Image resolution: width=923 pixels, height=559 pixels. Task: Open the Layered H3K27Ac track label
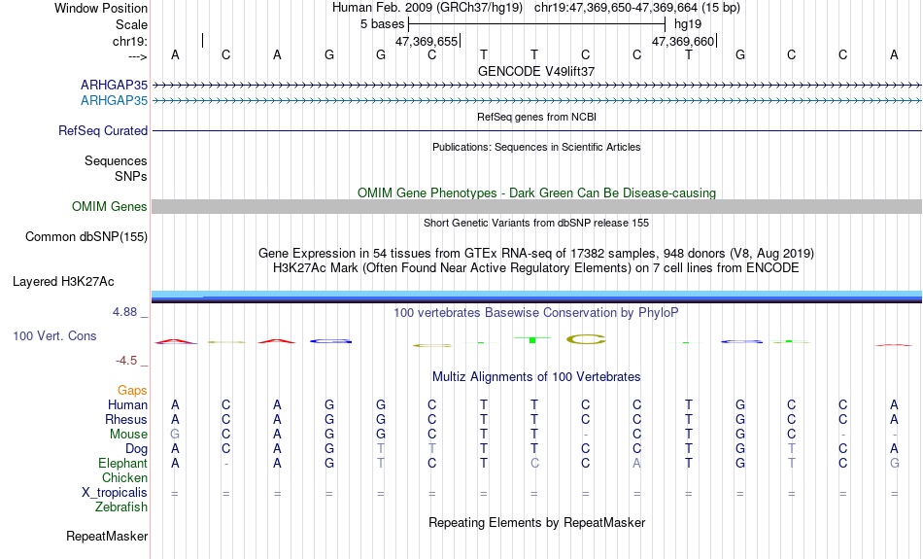point(63,282)
